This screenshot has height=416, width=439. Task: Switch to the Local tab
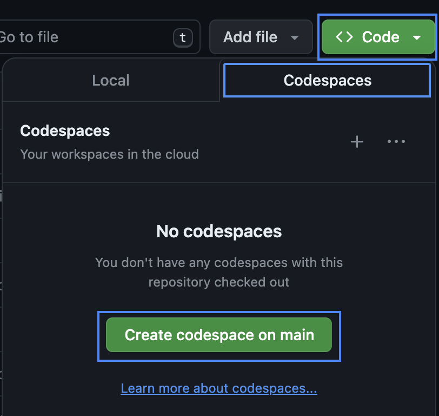pos(111,80)
